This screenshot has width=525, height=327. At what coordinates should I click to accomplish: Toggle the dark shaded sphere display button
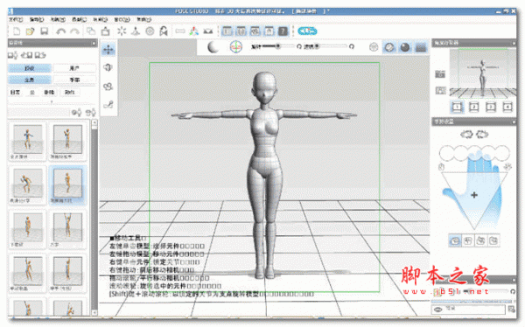[x=405, y=47]
